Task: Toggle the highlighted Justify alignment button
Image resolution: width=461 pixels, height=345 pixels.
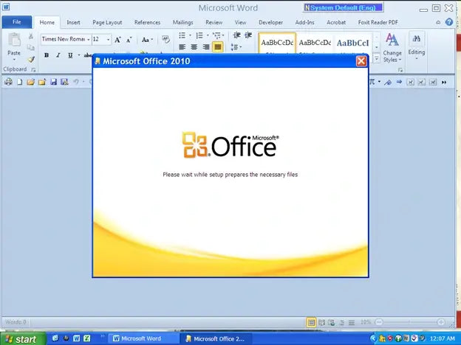Action: coord(217,46)
